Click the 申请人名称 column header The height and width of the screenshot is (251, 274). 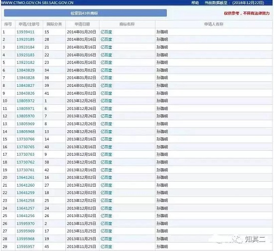[x=214, y=24]
